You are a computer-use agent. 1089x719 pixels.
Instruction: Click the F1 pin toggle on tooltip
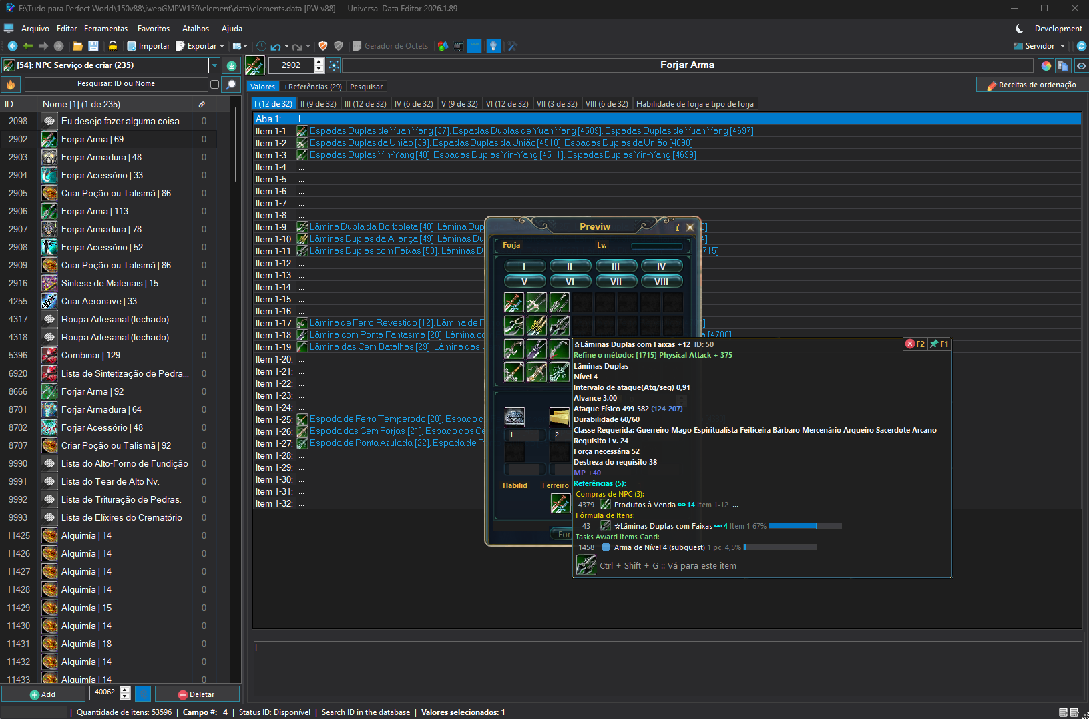coord(939,344)
